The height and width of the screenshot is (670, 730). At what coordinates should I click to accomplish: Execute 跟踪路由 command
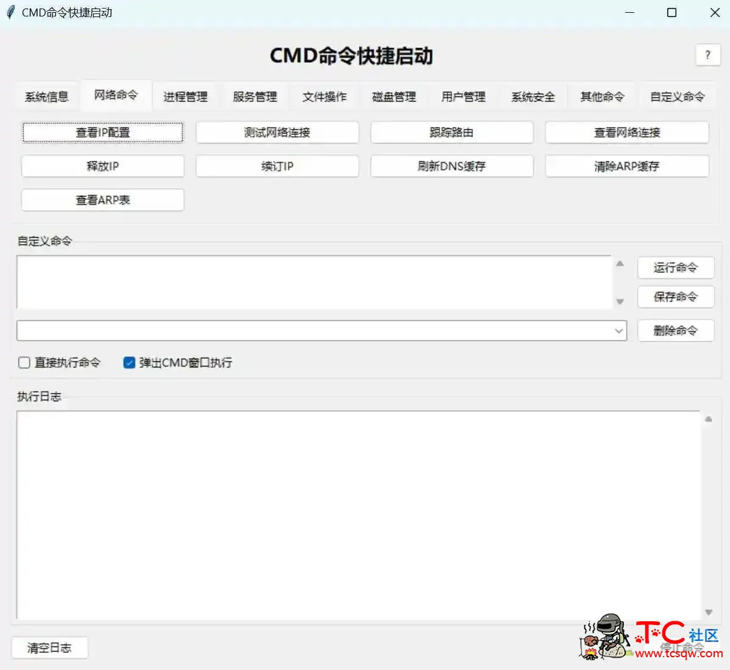(452, 132)
